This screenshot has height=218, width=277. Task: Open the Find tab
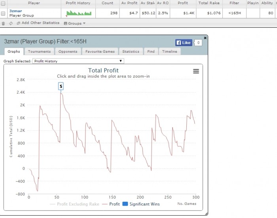(x=151, y=52)
